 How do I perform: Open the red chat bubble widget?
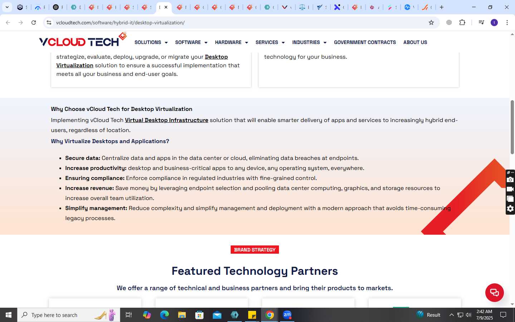tap(494, 292)
